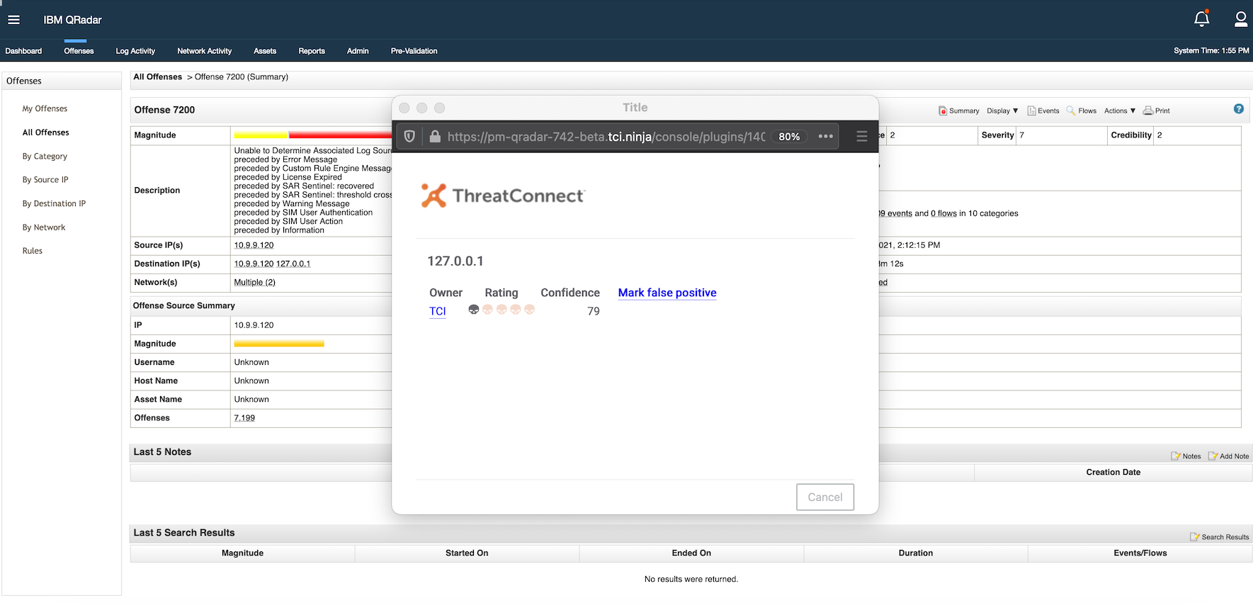Click the Summary toolbar button
The width and height of the screenshot is (1253, 603).
point(958,111)
